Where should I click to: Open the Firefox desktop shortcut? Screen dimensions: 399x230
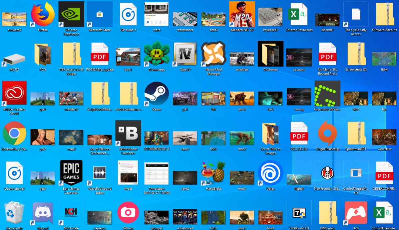[43, 15]
